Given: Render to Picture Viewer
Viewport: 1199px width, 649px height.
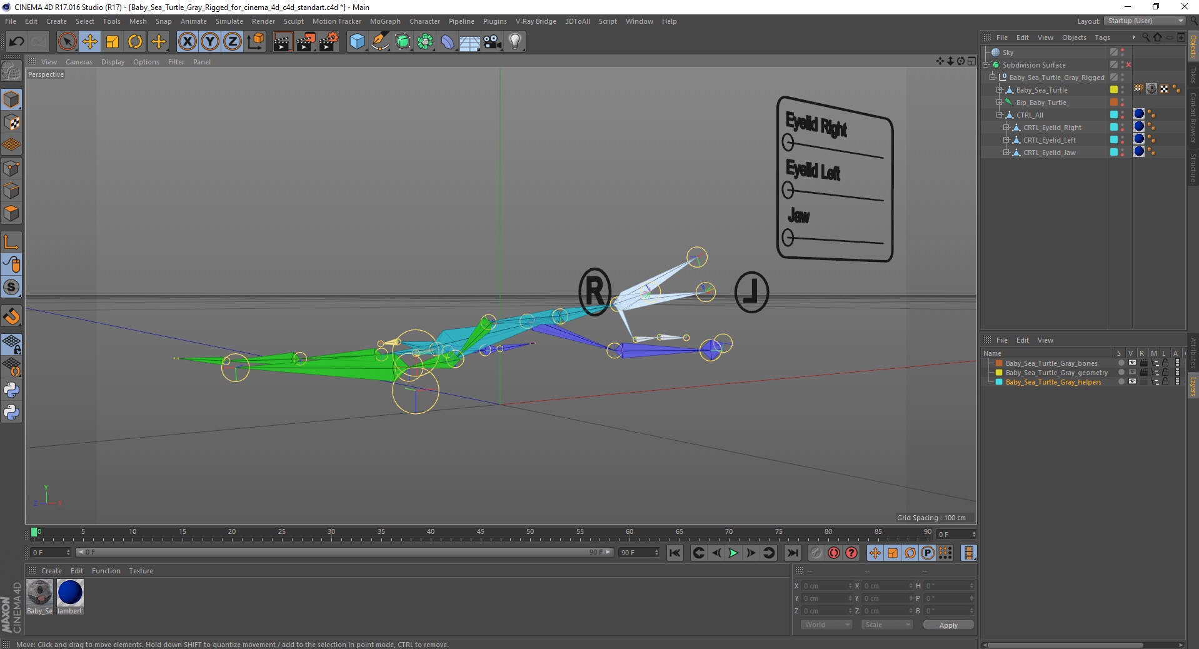Looking at the screenshot, I should tap(306, 42).
